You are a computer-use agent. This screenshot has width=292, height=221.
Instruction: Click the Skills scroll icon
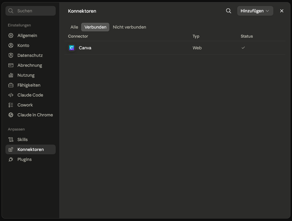click(11, 140)
